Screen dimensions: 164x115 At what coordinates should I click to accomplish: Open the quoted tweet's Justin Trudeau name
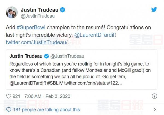click(x=26, y=56)
